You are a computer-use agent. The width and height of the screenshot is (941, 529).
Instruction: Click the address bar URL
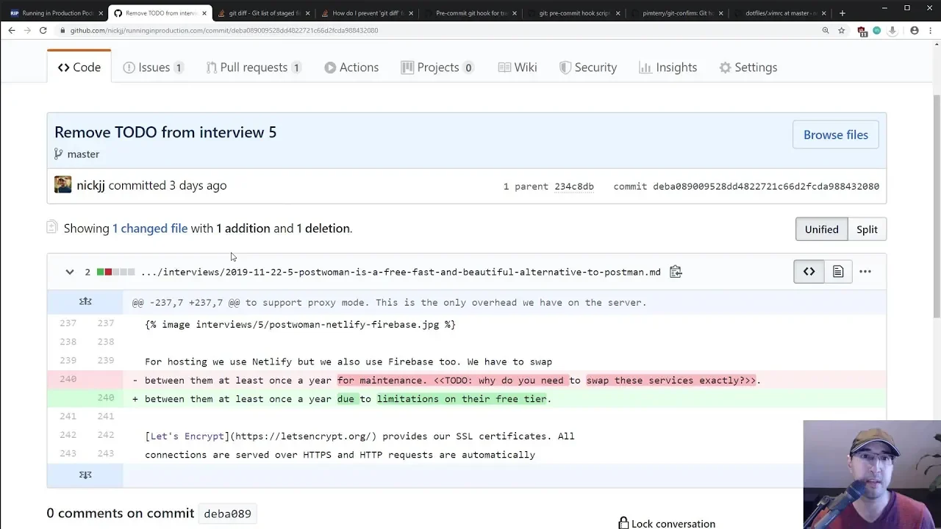click(x=224, y=30)
